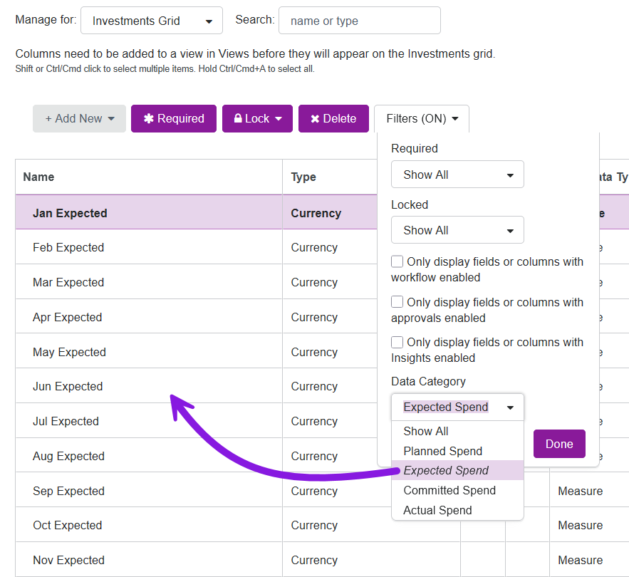Click the Done button
The image size is (629, 577).
tap(559, 444)
